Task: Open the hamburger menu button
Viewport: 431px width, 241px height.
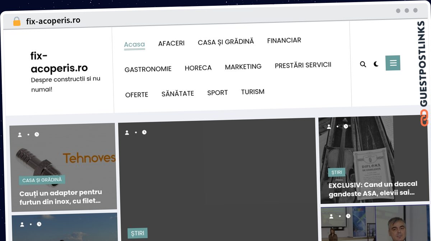Action: coord(393,63)
